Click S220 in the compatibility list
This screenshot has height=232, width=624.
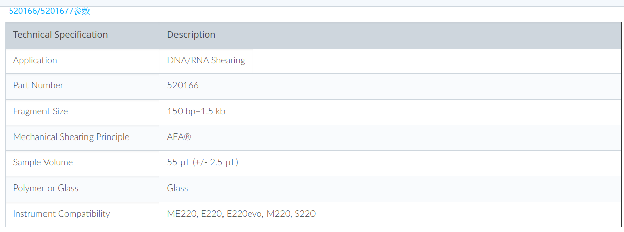click(x=304, y=214)
